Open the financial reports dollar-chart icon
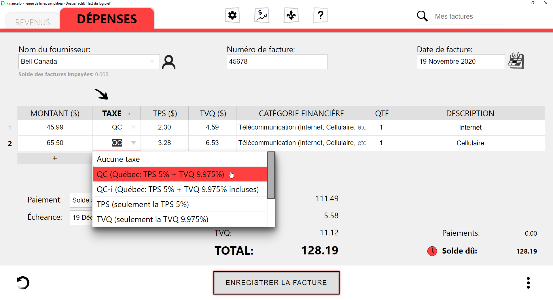Screen dimensions: 553x300 pos(262,15)
